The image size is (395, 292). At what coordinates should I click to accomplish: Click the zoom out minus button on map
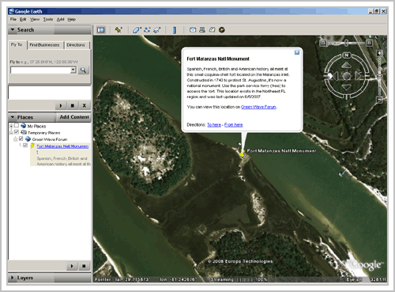(x=379, y=100)
